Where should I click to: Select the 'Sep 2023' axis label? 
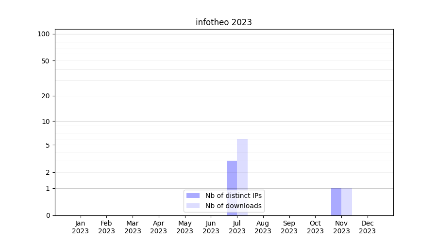289,227
